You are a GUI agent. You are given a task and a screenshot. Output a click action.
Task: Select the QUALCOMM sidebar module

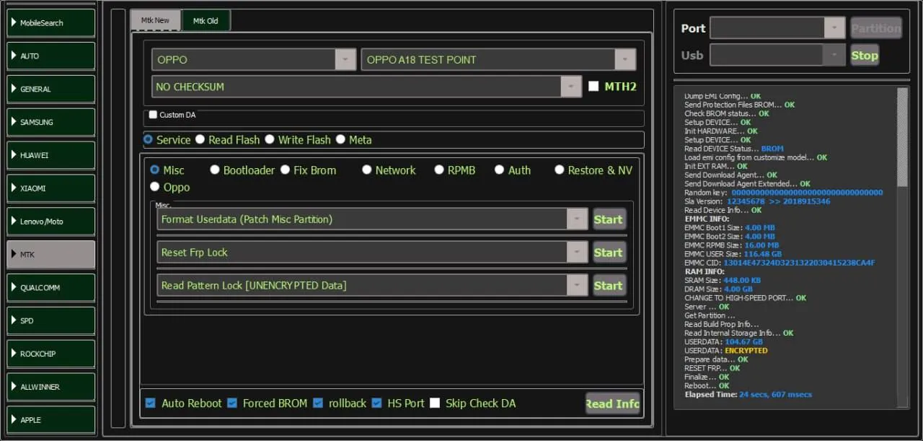click(x=51, y=287)
